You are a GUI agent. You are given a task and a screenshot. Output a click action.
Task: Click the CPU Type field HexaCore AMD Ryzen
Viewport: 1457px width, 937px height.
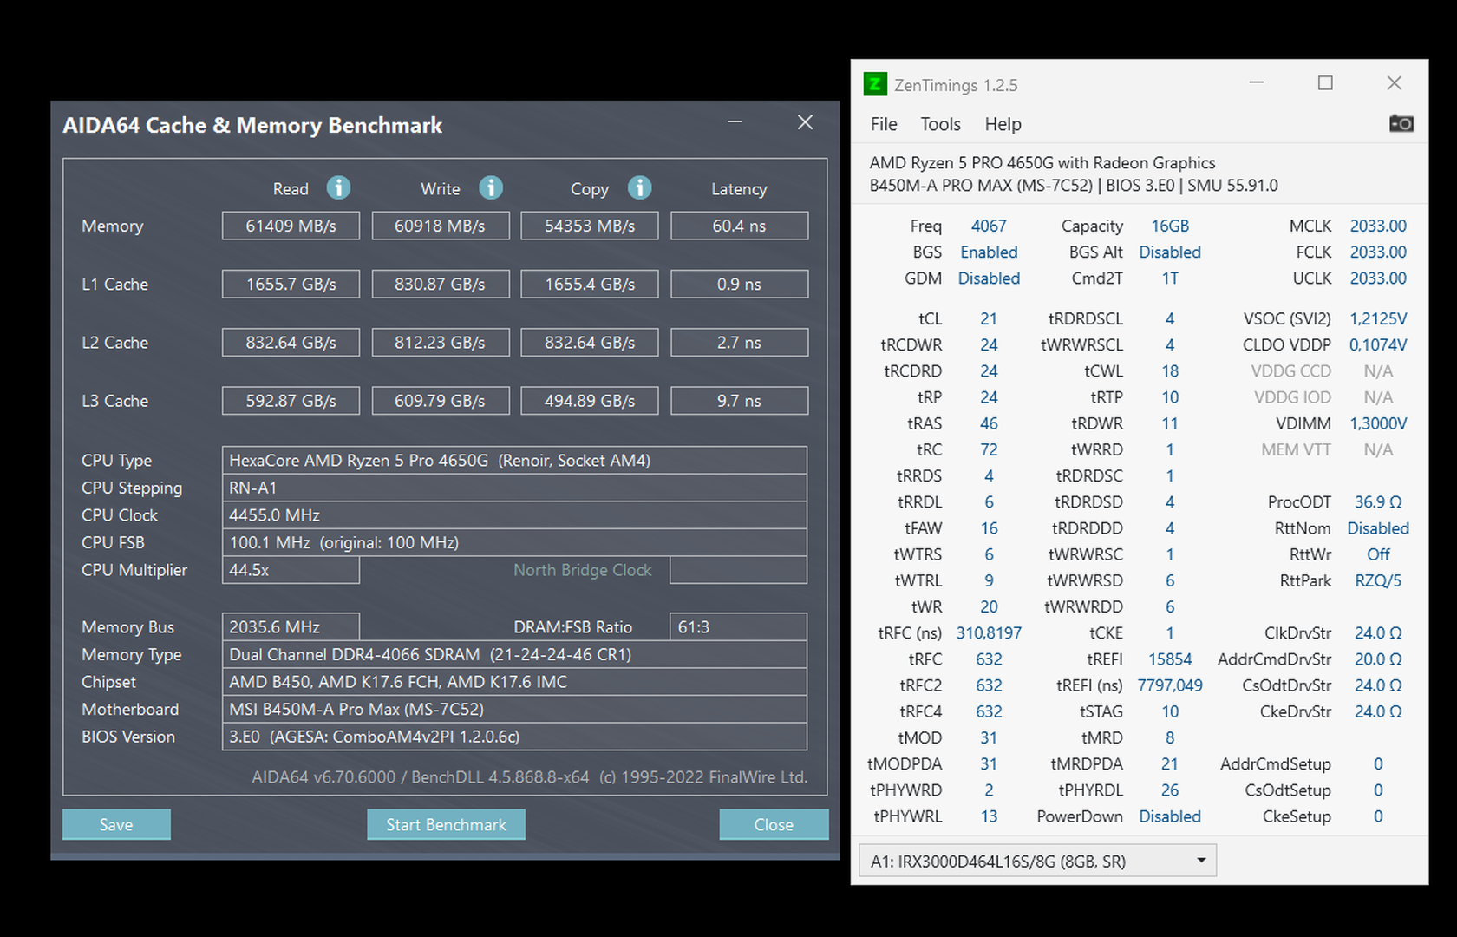[x=514, y=461]
